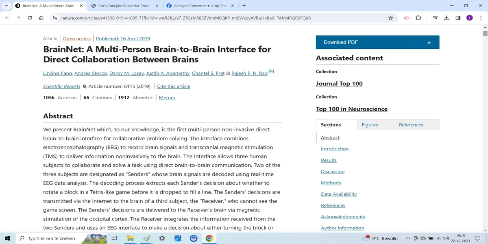This screenshot has height=244, width=488.
Task: Open the round blue app in taskbar
Action: click(x=194, y=238)
